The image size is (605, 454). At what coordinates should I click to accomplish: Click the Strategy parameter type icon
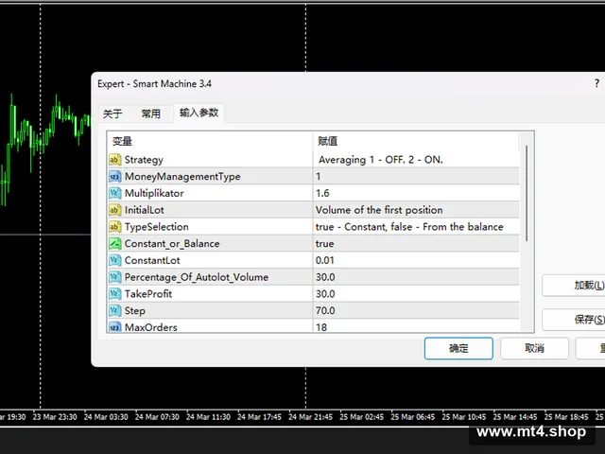(x=115, y=160)
